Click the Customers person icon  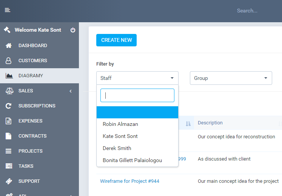pos(8,61)
